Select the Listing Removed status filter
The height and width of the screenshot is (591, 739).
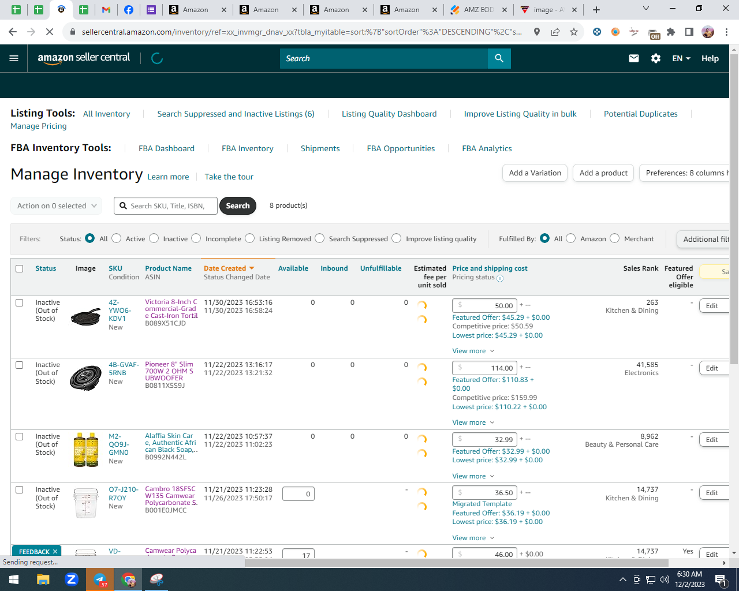249,238
